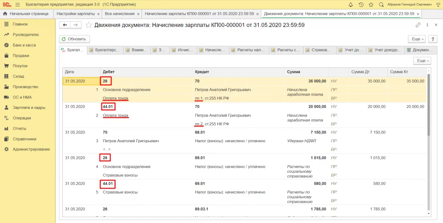The image size is (443, 223).
Task: Open the table Еще dropdown
Action: 422,61
